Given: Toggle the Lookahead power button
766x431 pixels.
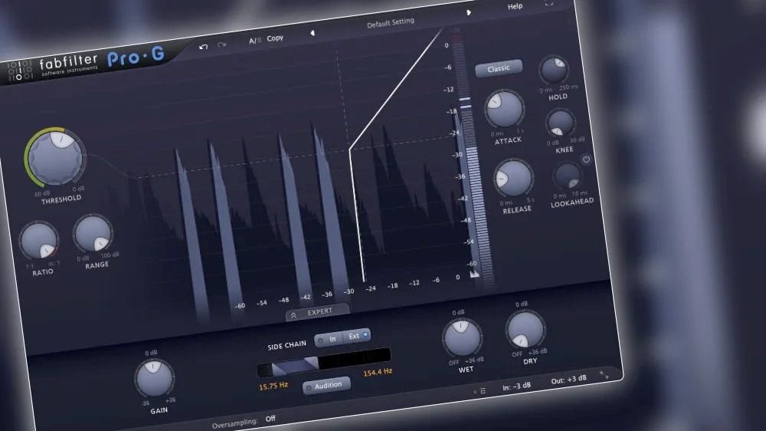Looking at the screenshot, I should point(587,160).
